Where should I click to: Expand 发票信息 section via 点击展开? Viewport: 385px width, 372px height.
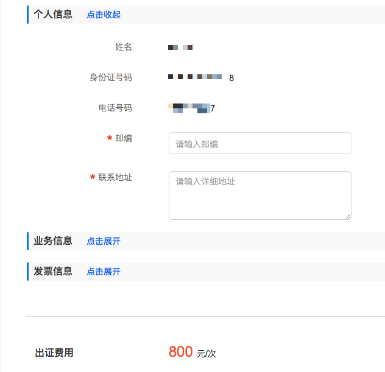(104, 272)
